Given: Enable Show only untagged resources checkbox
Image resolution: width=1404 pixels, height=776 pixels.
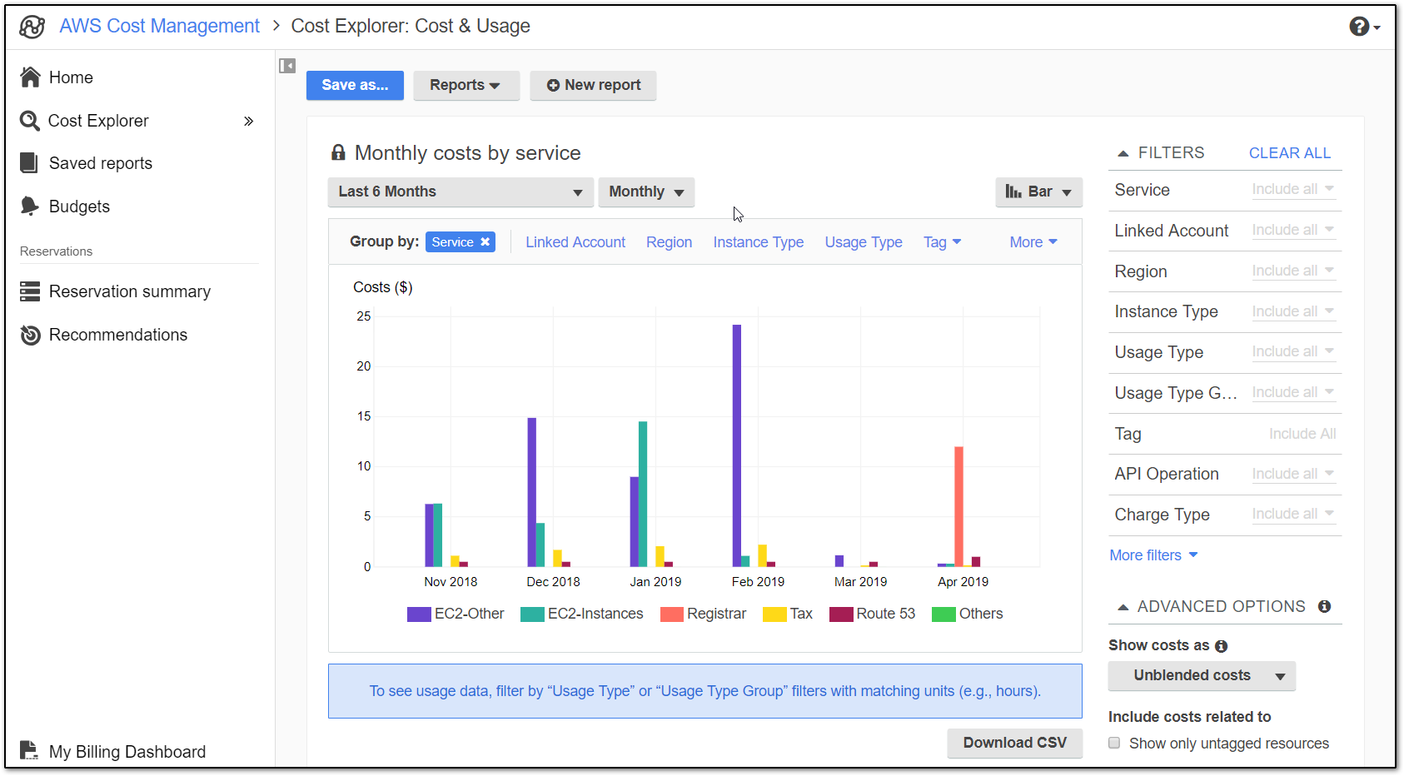Looking at the screenshot, I should pos(1114,743).
